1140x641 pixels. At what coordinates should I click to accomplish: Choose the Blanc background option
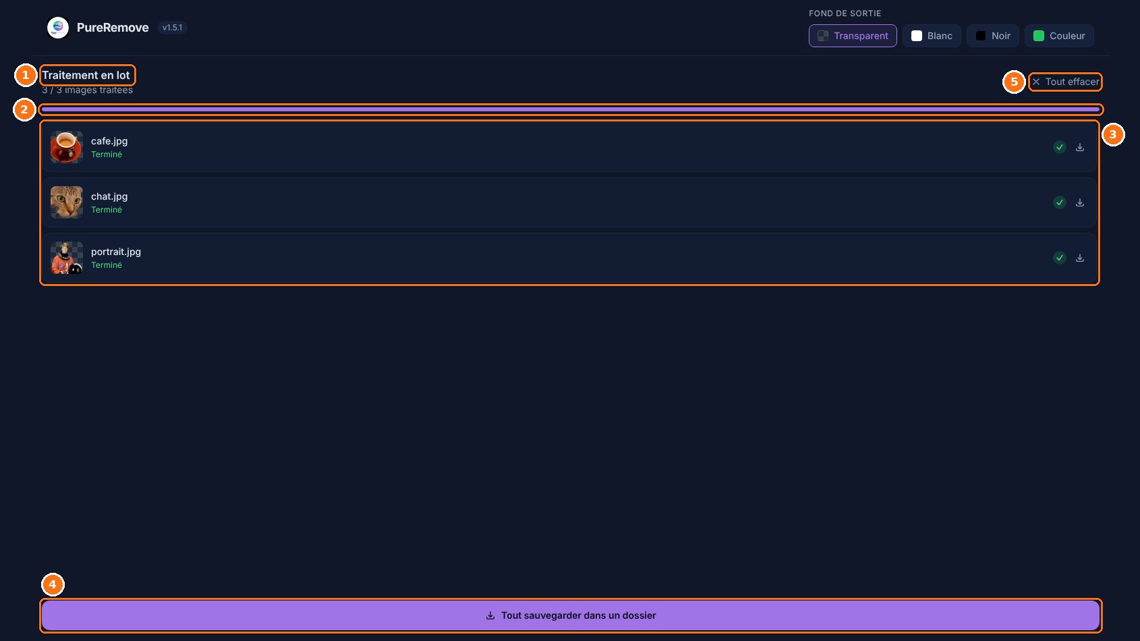932,36
